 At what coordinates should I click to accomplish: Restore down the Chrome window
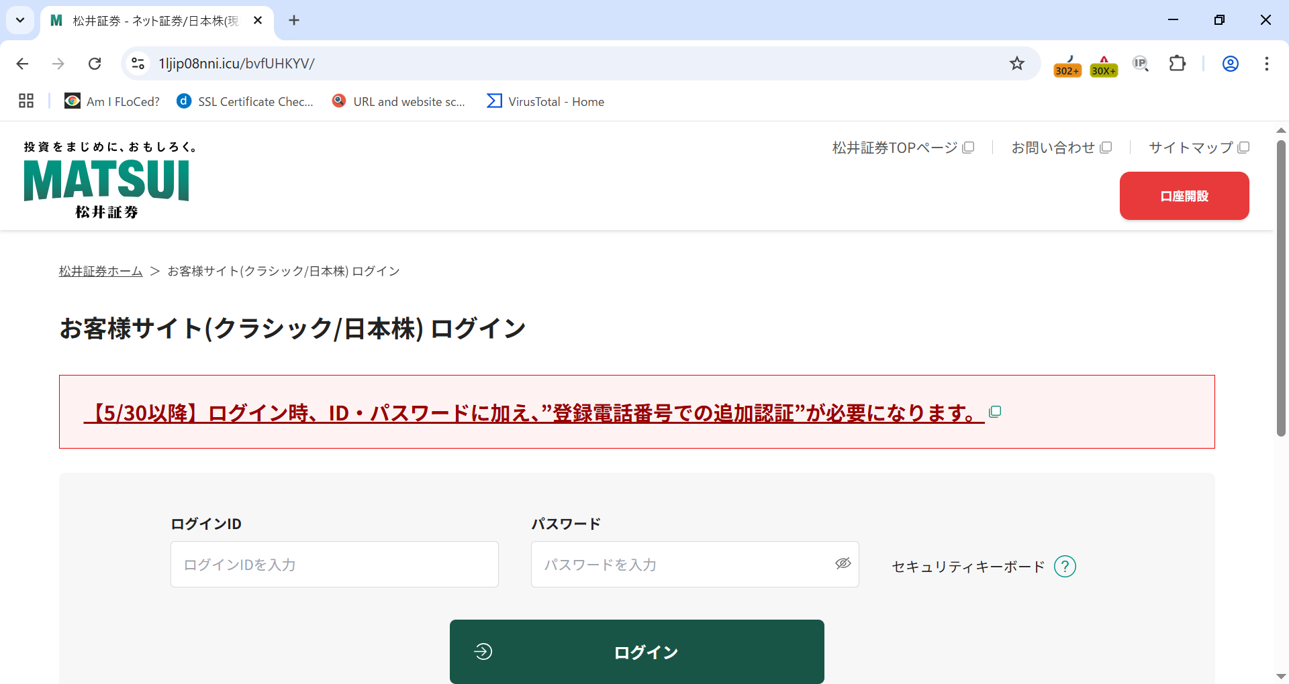[x=1219, y=20]
